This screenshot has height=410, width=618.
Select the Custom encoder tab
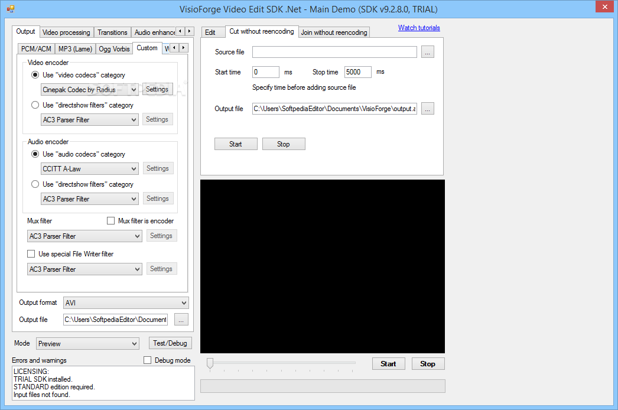click(x=147, y=48)
